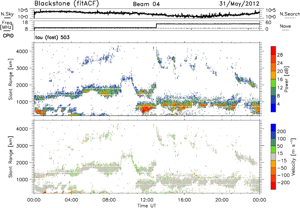300x208 pixels.
Task: Select the gray segment of Velocity colorbar
Action: coord(273,157)
